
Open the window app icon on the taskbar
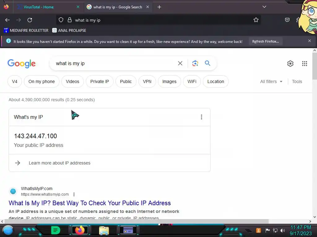pyautogui.click(x=128, y=230)
